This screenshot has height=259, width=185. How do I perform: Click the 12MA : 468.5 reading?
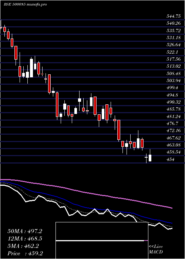tap(25, 239)
